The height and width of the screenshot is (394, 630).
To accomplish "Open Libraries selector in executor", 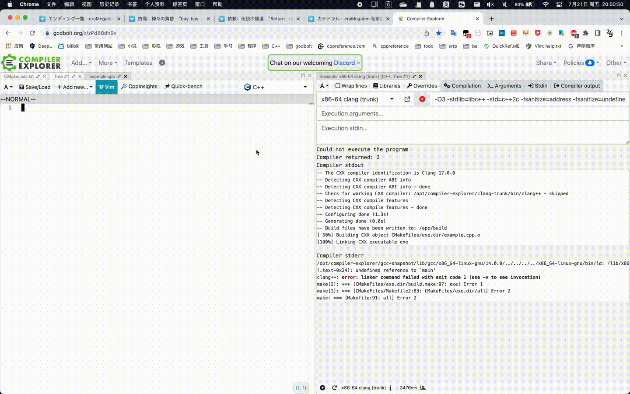I will tap(387, 86).
